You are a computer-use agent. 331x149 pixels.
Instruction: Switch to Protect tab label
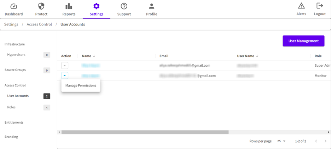pyautogui.click(x=41, y=14)
